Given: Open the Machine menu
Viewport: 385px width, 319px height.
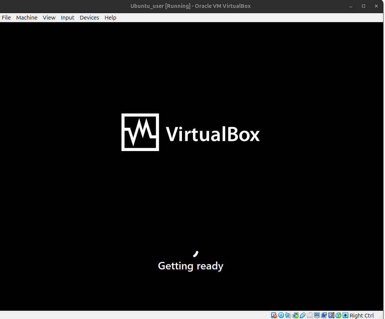Looking at the screenshot, I should pos(27,18).
